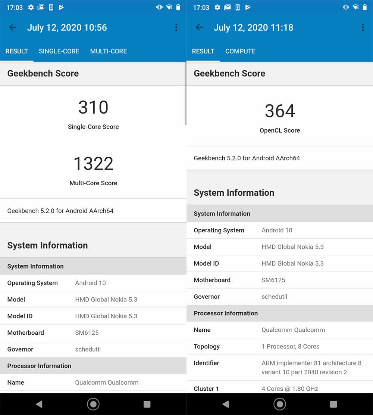Tap Gmail notification icon in right status bar

coord(227,7)
